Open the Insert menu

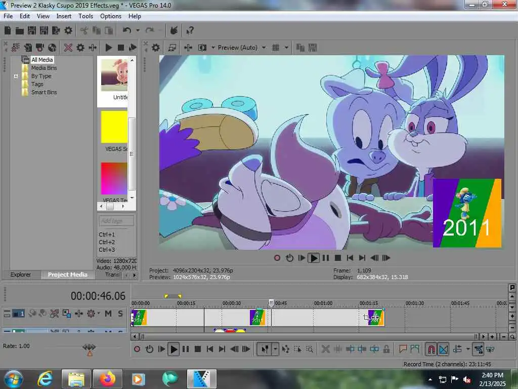[64, 16]
